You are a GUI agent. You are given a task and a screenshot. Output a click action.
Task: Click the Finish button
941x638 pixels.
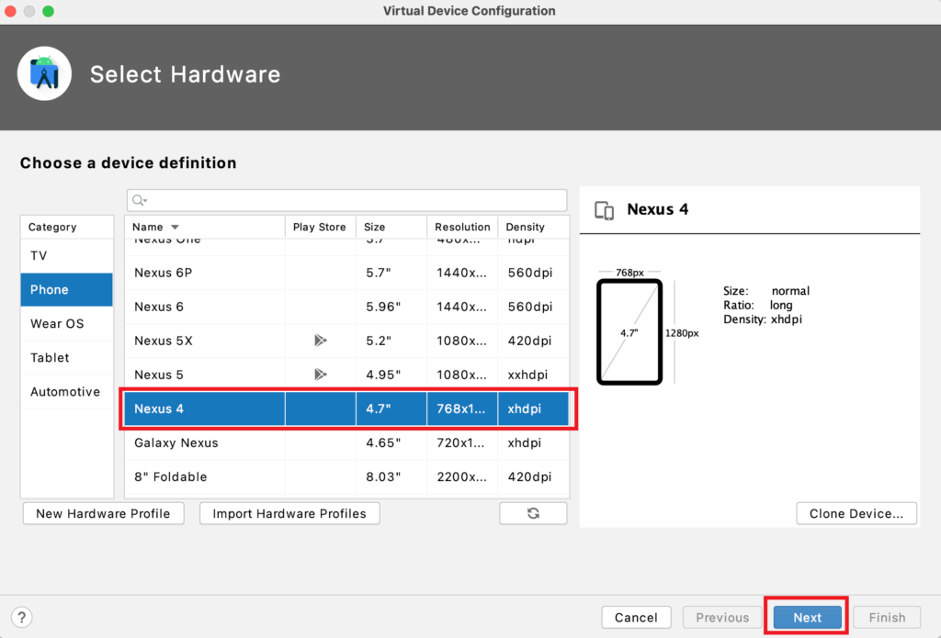(x=887, y=617)
